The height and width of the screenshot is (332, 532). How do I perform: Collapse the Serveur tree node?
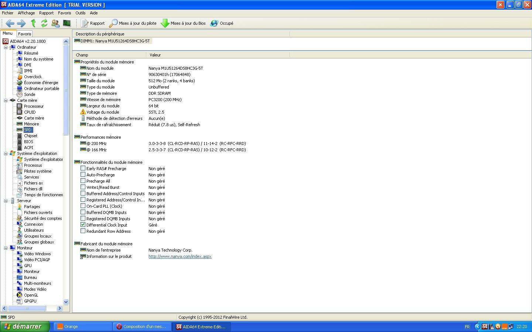click(x=6, y=201)
